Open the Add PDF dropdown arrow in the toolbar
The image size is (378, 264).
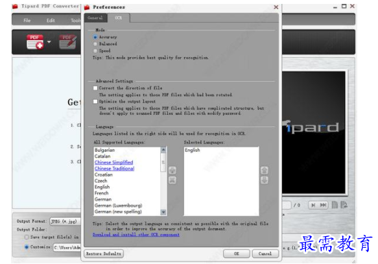49,42
